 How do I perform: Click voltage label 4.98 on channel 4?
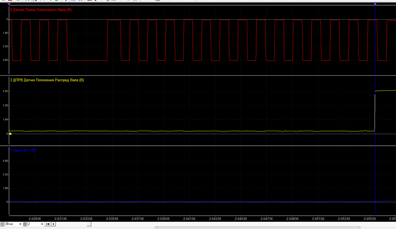click(x=5, y=161)
